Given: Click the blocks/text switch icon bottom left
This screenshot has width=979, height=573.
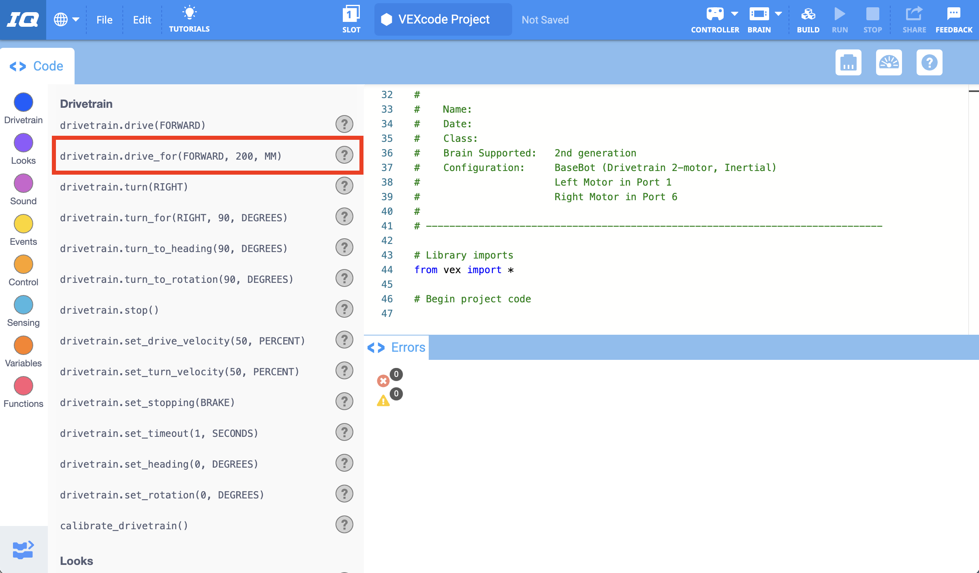Looking at the screenshot, I should point(23,549).
